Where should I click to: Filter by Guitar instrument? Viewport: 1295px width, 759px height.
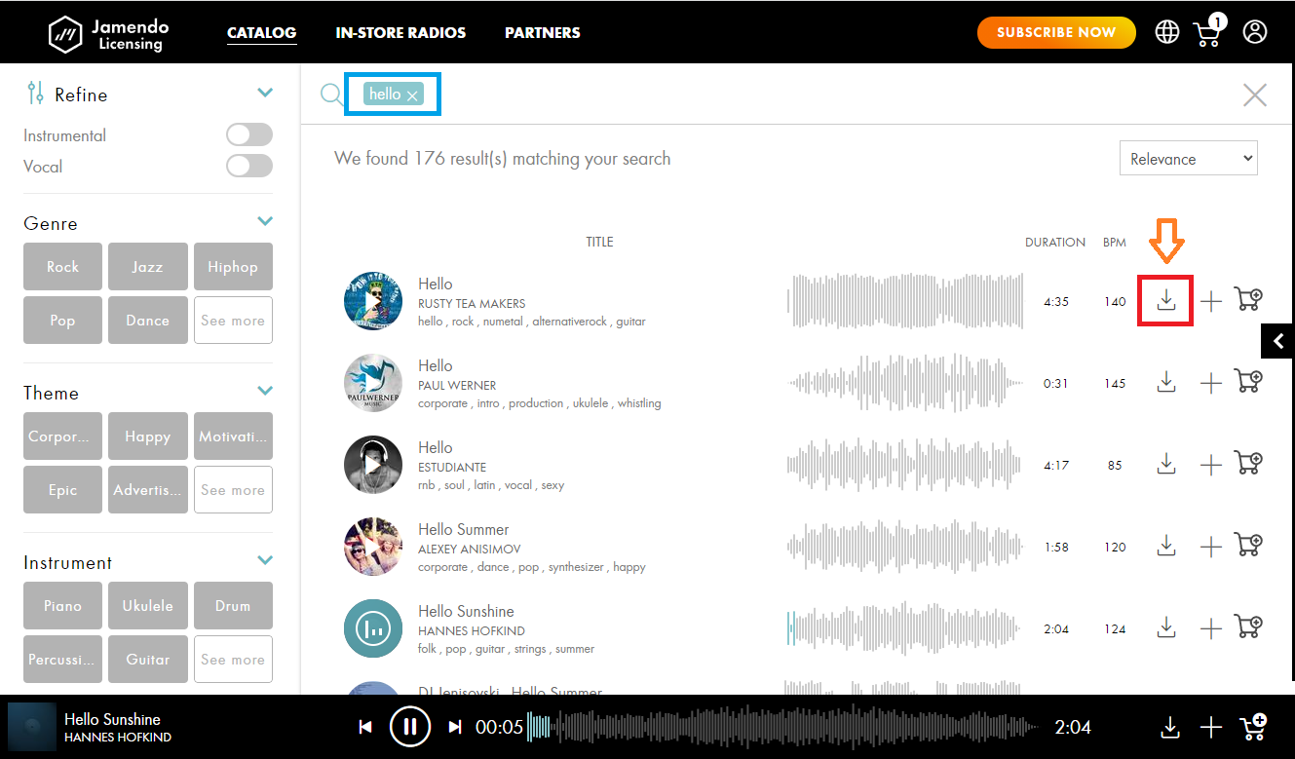tap(148, 660)
